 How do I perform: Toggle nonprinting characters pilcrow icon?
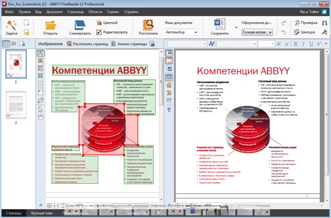169,110
